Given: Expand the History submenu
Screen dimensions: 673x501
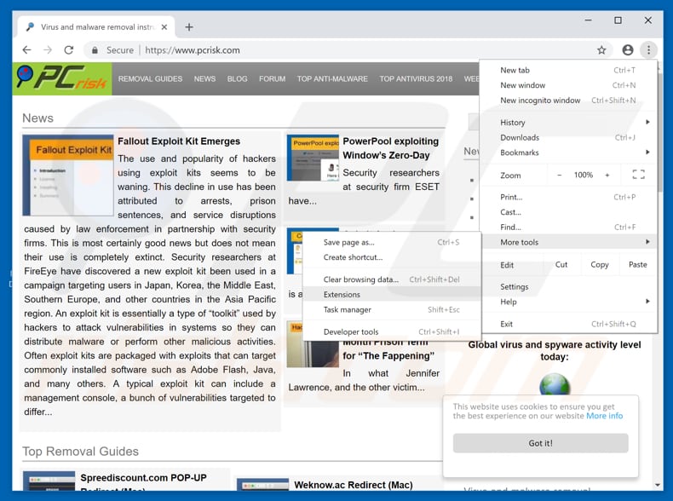Looking at the screenshot, I should (568, 123).
